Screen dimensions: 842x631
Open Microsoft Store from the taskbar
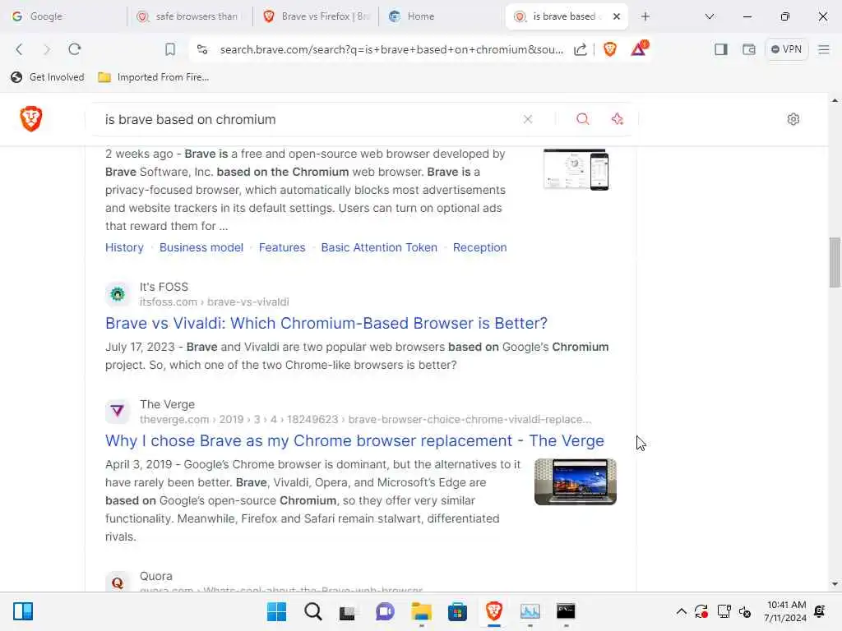point(457,611)
